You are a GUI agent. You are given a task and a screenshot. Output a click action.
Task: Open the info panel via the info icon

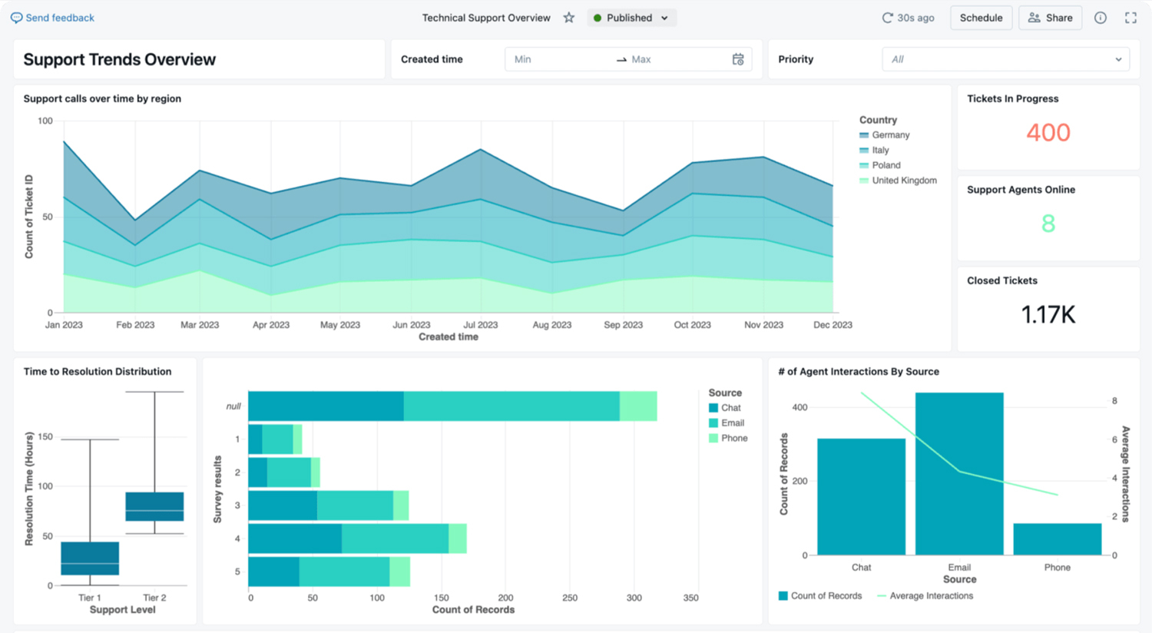pyautogui.click(x=1101, y=17)
